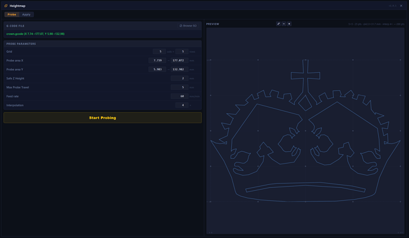The height and width of the screenshot is (238, 409).
Task: Edit the Probe area Y maximum value
Action: pyautogui.click(x=180, y=69)
